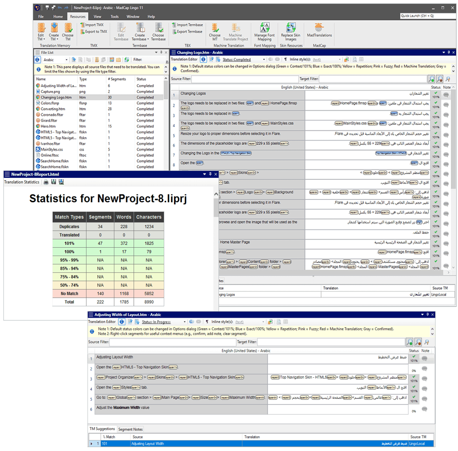
Task: Sort the File List by # Segments column
Action: pyautogui.click(x=120, y=79)
